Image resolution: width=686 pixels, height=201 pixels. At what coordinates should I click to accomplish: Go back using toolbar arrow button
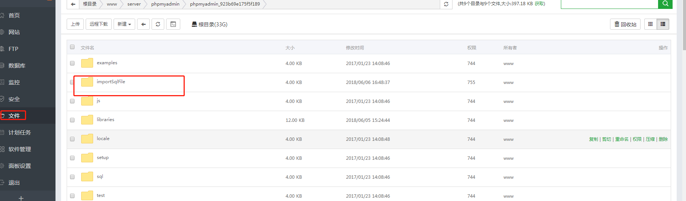click(x=143, y=24)
